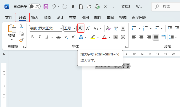Switch to the 布局 (Layout) tab
This screenshot has height=107, width=180.
(73, 17)
